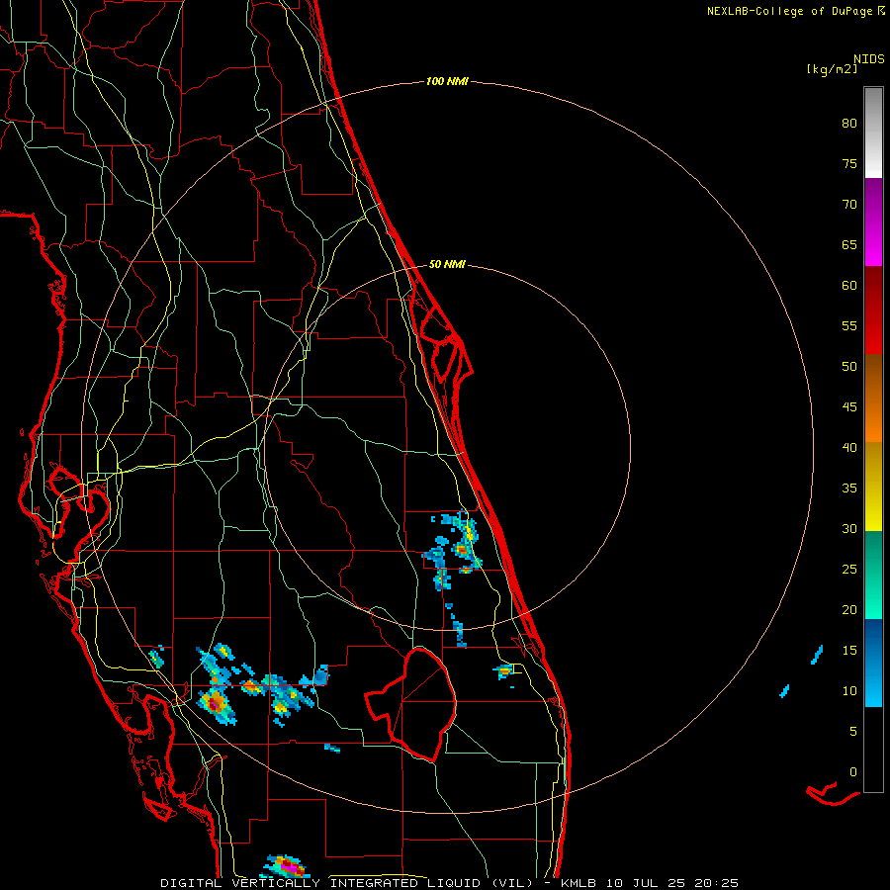
Task: Click the NIDS label above the scale
Action: 869,59
